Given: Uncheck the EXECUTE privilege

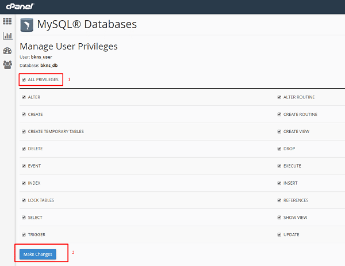Looking at the screenshot, I should 279,166.
